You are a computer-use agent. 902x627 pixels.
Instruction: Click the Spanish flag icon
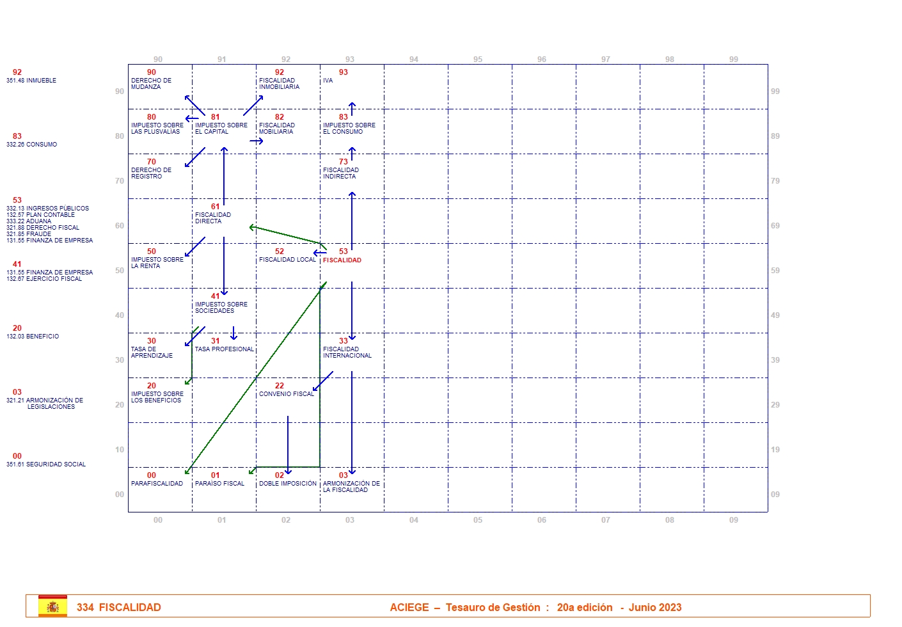[52, 607]
